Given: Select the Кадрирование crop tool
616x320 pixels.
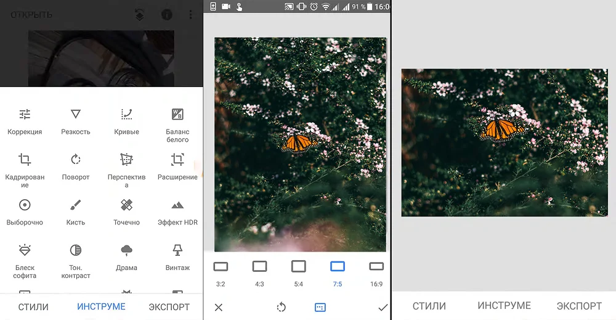Looking at the screenshot, I should click(x=25, y=171).
